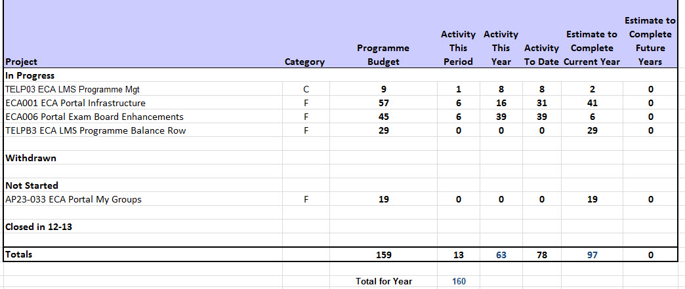Select the TELP03 ECA LMS Programme Mgt cell
Viewport: 685px width, 289px height.
click(x=72, y=89)
